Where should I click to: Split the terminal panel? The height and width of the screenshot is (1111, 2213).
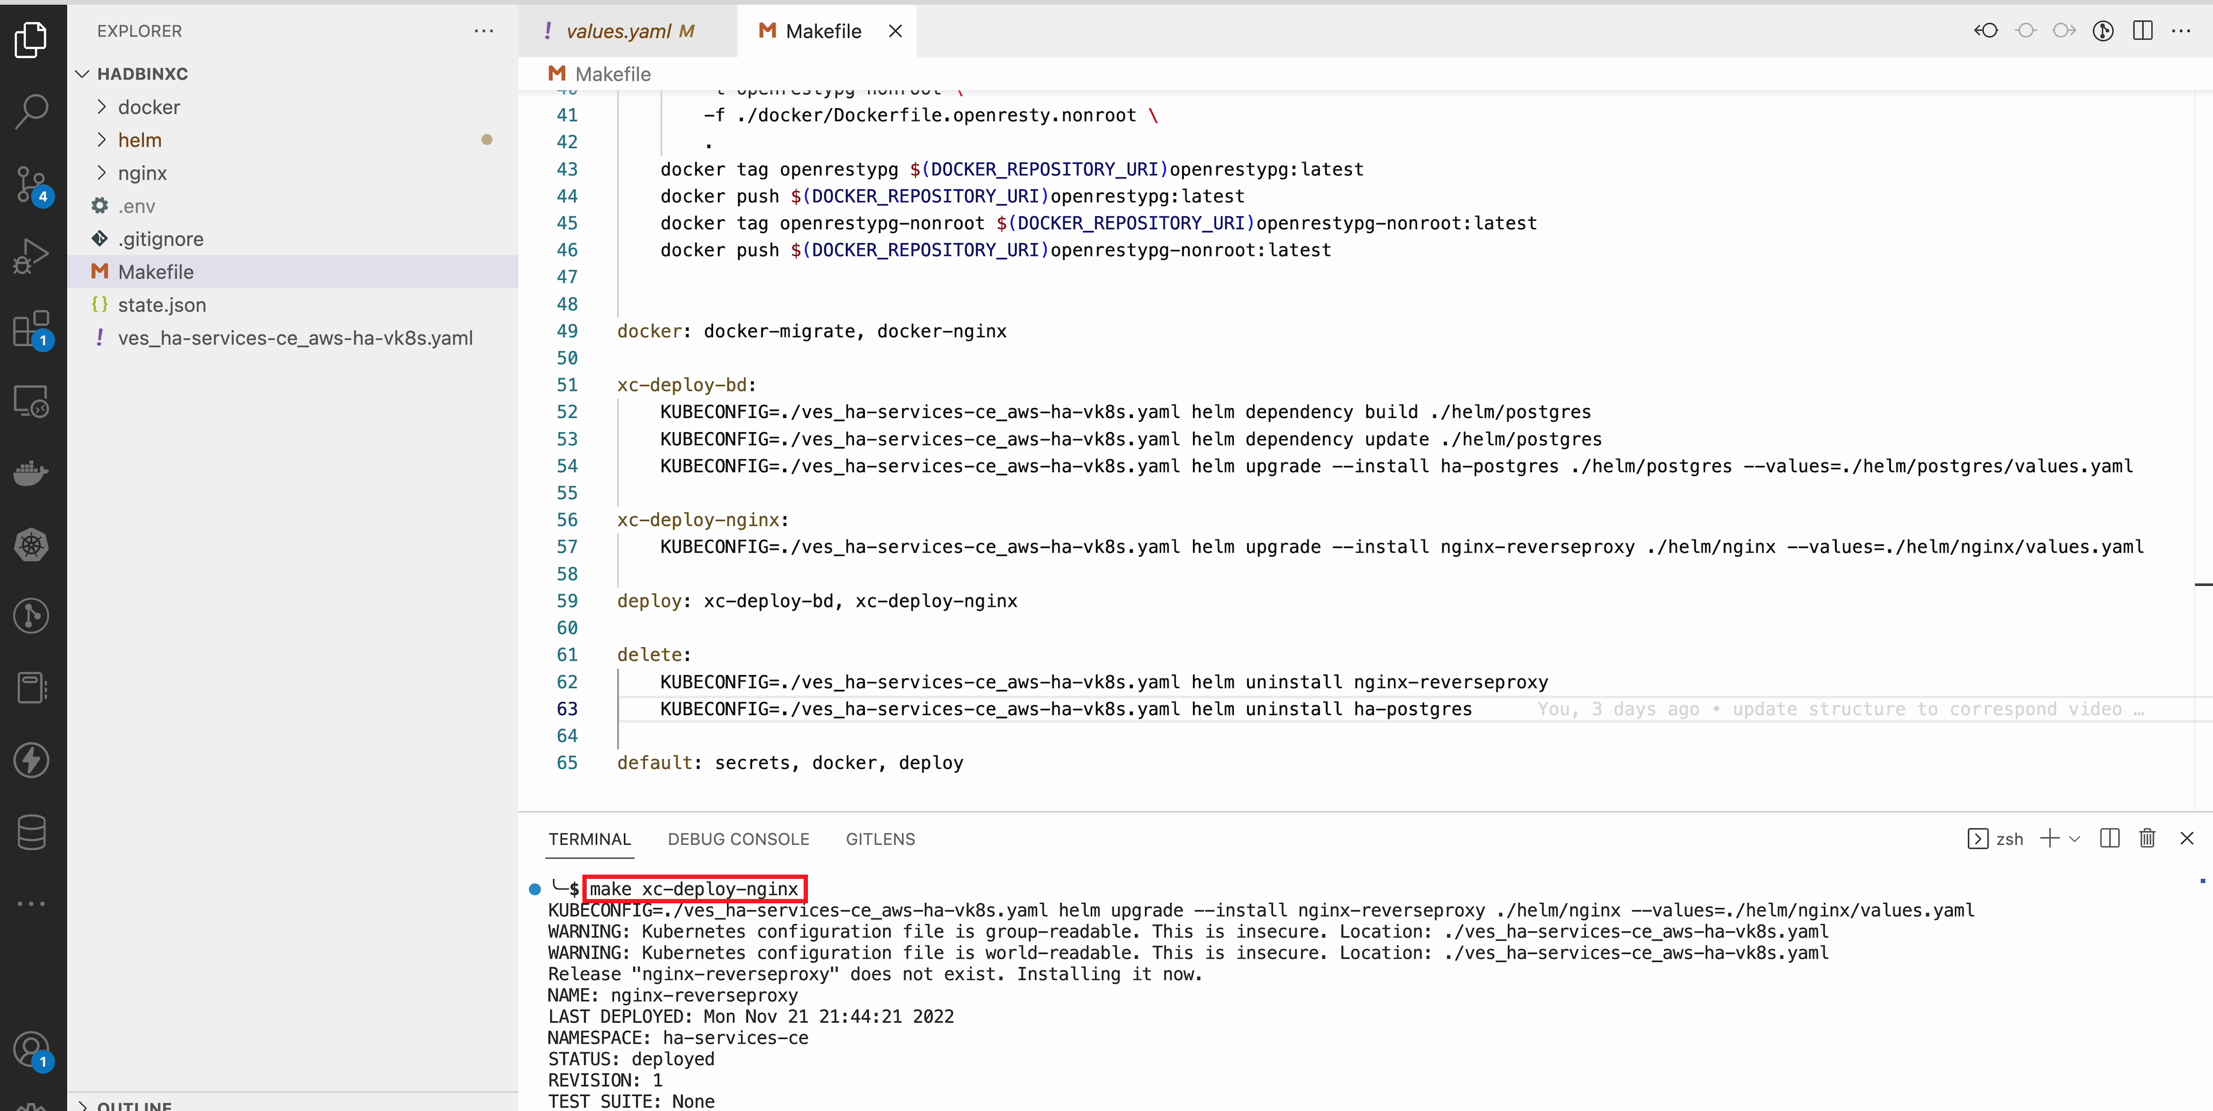point(2109,838)
